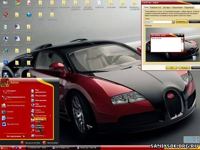The width and height of the screenshot is (200, 150).
Task: Open Выполнить (Run) in the Start menu
Action: coord(38,136)
